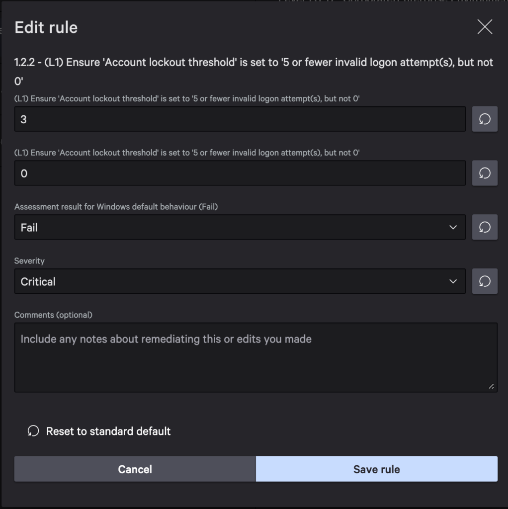The width and height of the screenshot is (508, 509).
Task: Click the circular arrow icon beside Reset to standard default
Action: (33, 431)
